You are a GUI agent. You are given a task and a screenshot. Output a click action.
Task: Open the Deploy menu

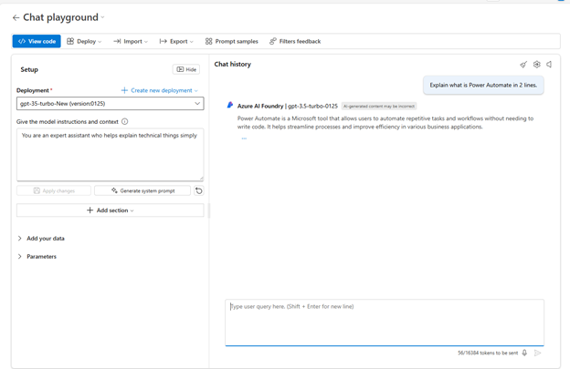(x=84, y=41)
